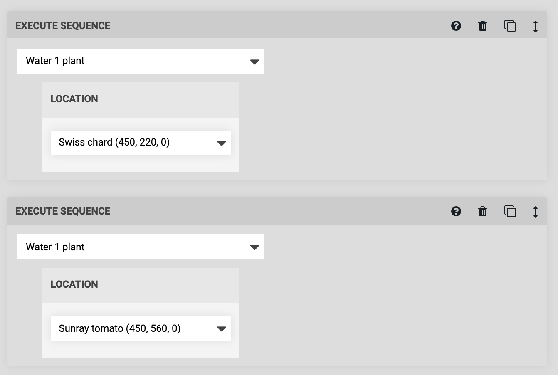Click move handle of Sunray tomato step
Viewport: 558px width, 375px height.
[x=536, y=212]
